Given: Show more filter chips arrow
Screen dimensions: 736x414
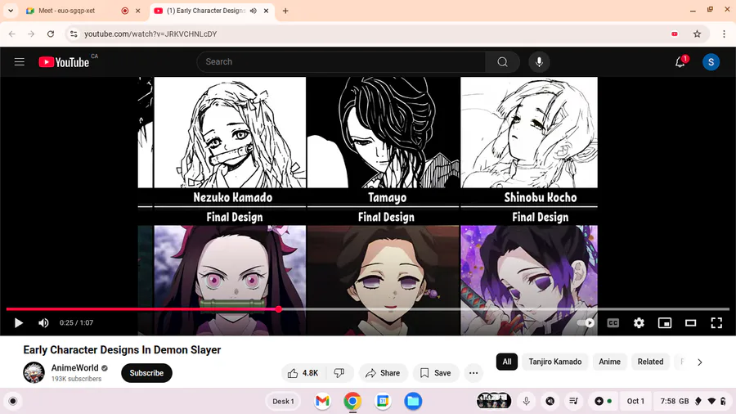Looking at the screenshot, I should coord(699,362).
